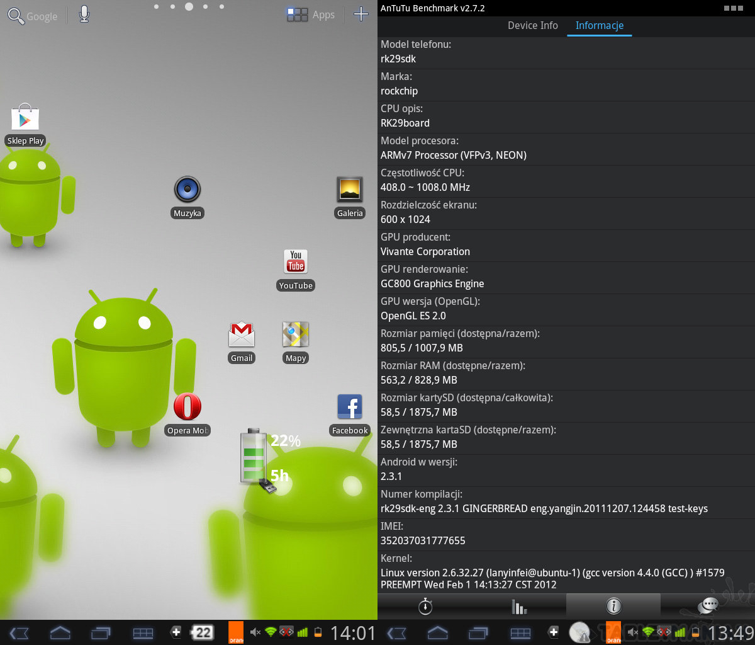This screenshot has width=755, height=645.
Task: Launch the Muzyka music player
Action: pos(187,190)
